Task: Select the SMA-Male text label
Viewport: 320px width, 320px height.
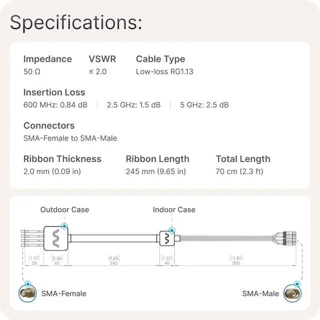Action: (x=259, y=293)
